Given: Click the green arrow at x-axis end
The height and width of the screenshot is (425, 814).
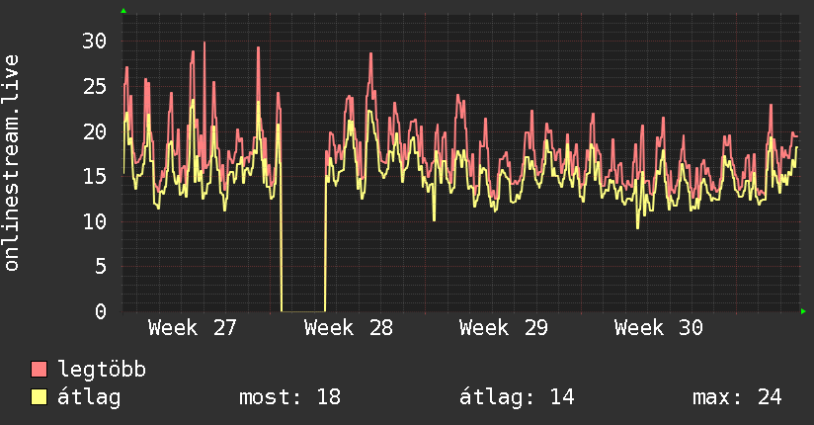Looking at the screenshot, I should 803,311.
